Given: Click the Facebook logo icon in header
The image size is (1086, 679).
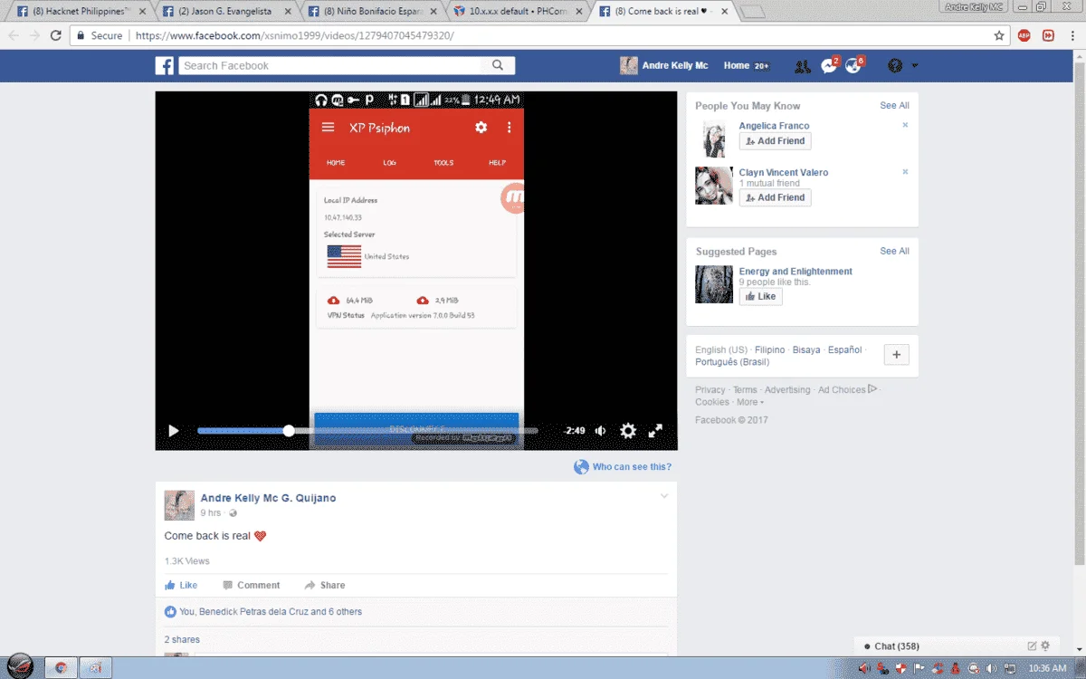Looking at the screenshot, I should tap(164, 66).
